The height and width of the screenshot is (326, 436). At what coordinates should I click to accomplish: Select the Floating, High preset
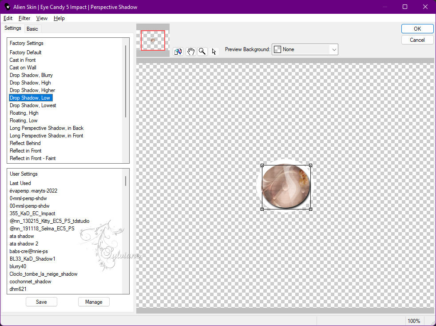[x=24, y=113]
